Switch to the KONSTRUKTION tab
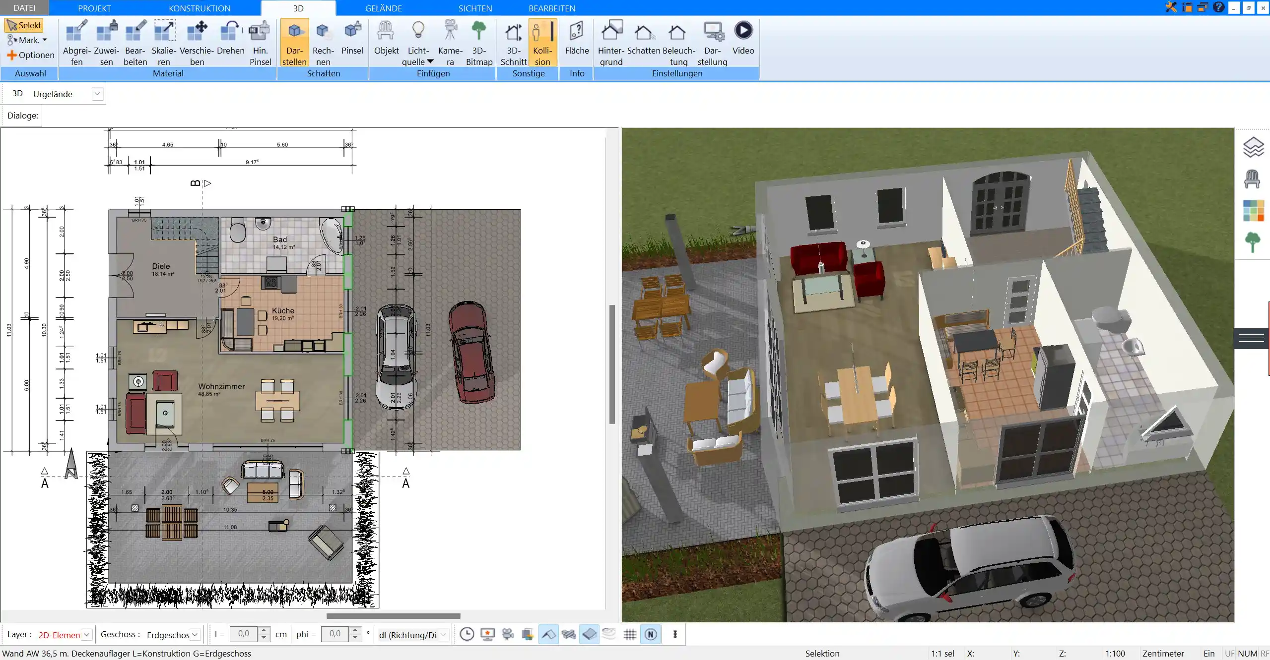This screenshot has height=660, width=1270. point(200,8)
